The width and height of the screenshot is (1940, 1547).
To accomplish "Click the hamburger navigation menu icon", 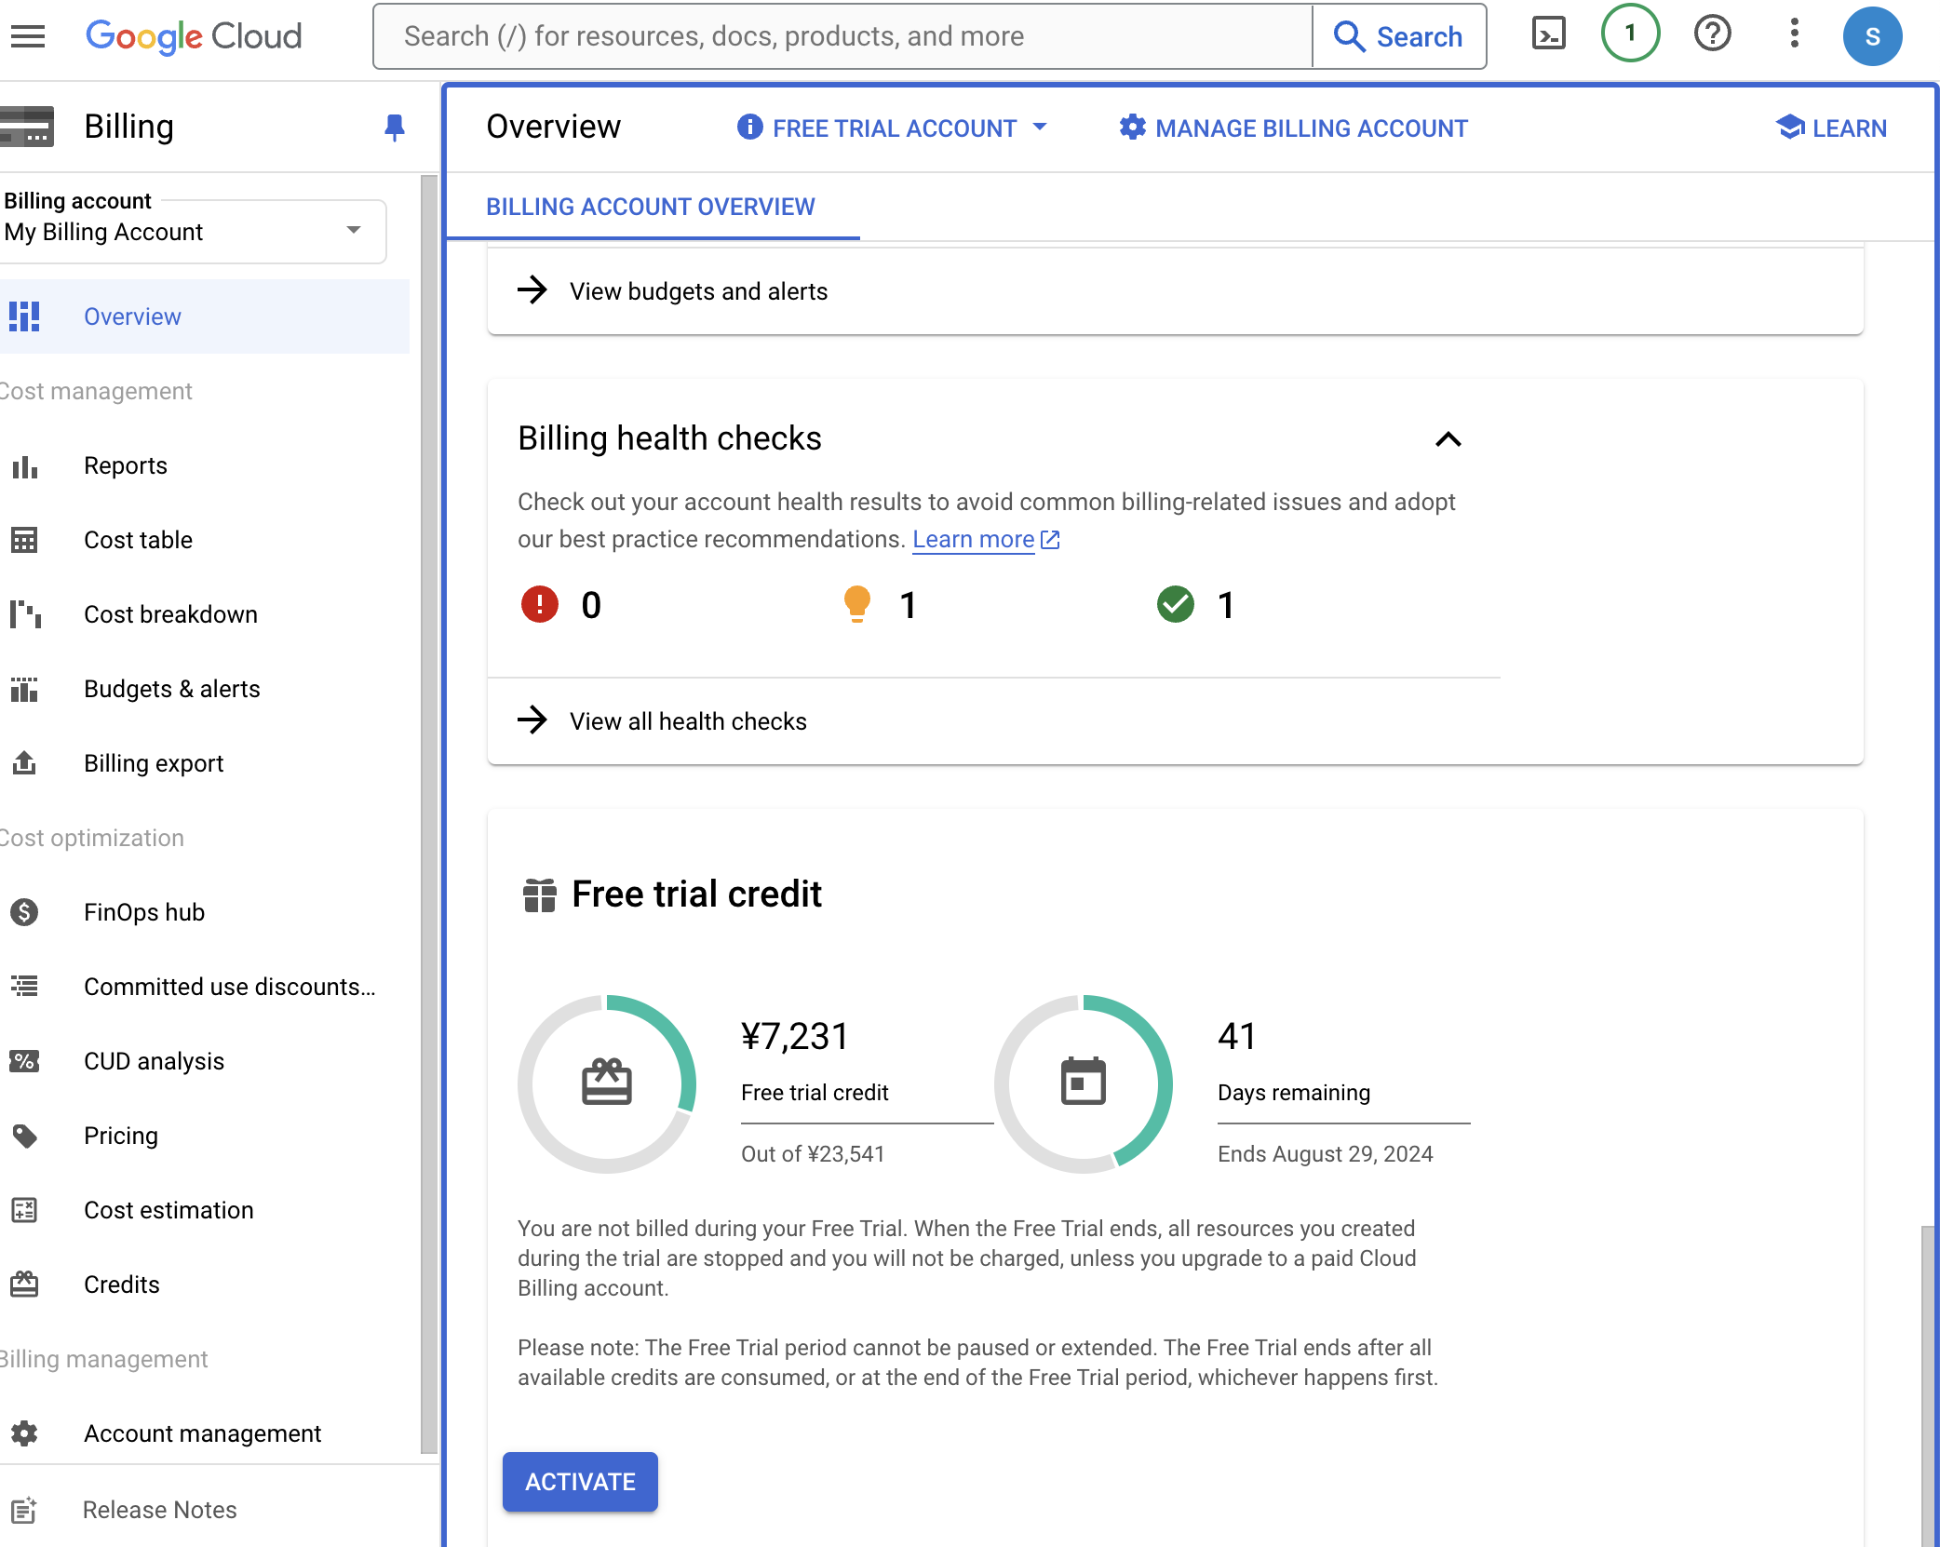I will 28,36.
